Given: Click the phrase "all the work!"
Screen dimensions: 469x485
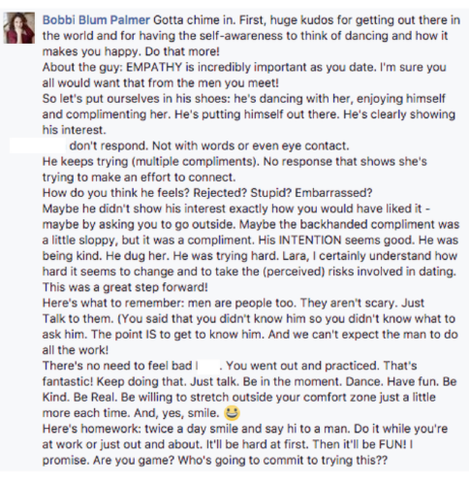Looking at the screenshot, I should (76, 350).
